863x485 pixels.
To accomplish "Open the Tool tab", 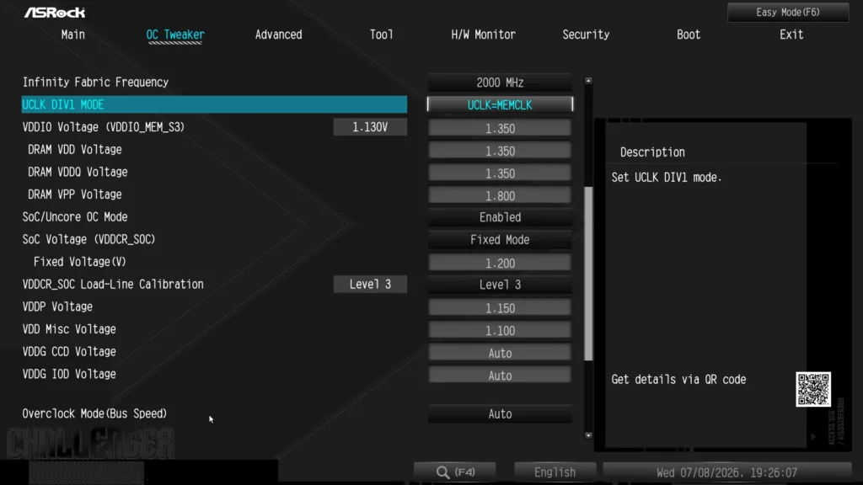I will pyautogui.click(x=381, y=35).
